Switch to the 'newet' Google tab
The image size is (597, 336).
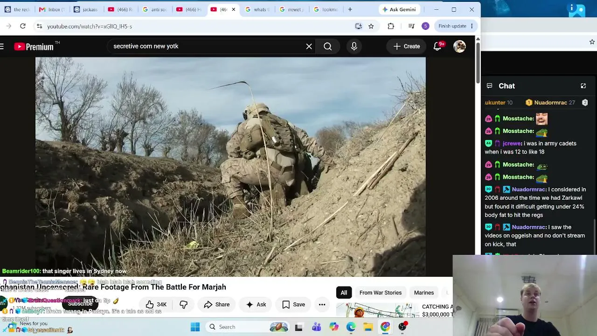pyautogui.click(x=292, y=9)
